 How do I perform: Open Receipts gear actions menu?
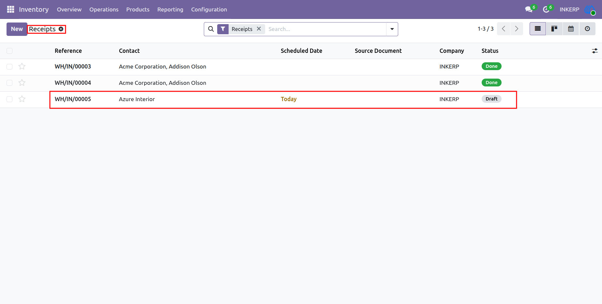tap(61, 29)
